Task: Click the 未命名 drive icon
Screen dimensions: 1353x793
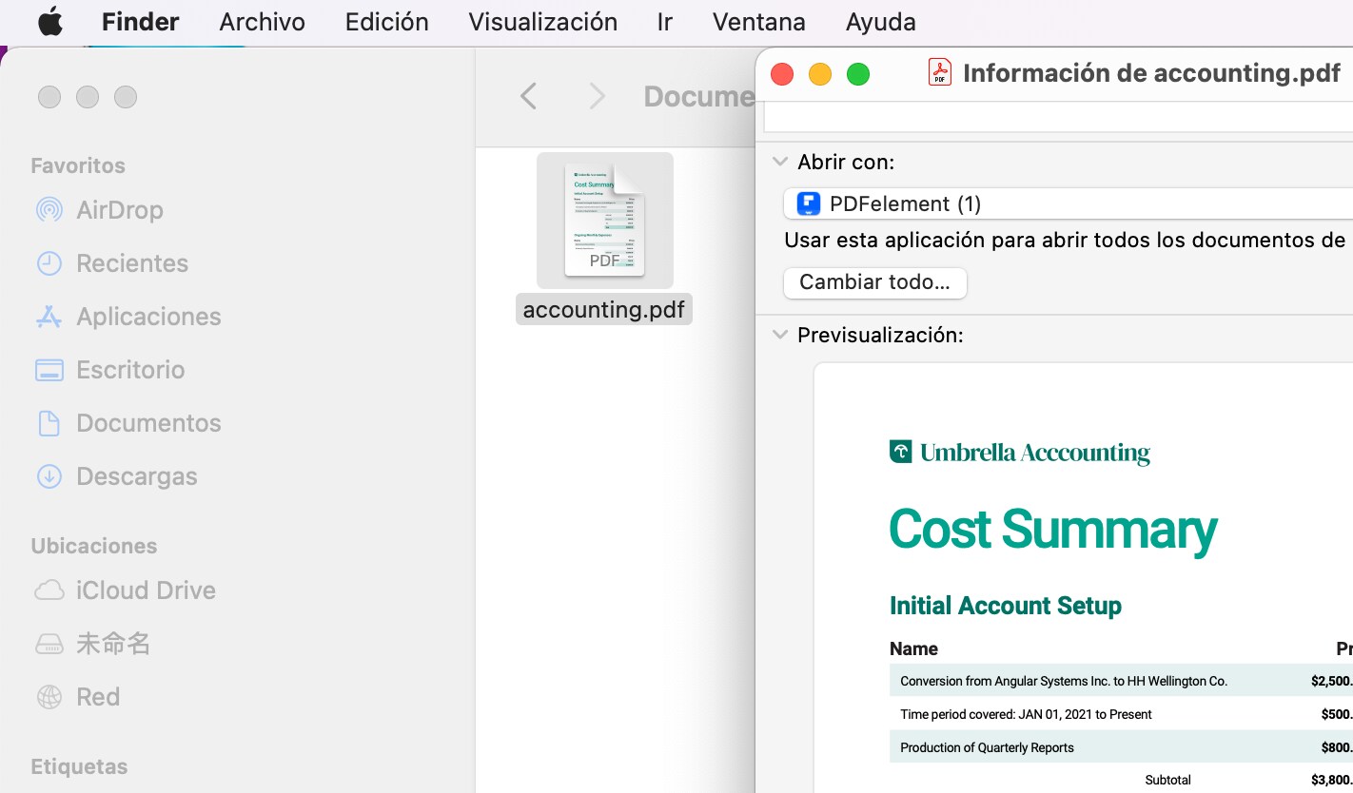Action: (x=49, y=644)
